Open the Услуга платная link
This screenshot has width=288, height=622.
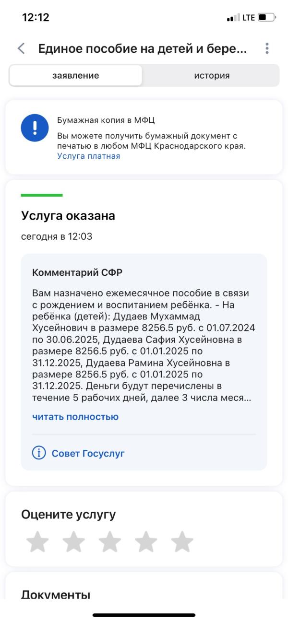pyautogui.click(x=88, y=156)
